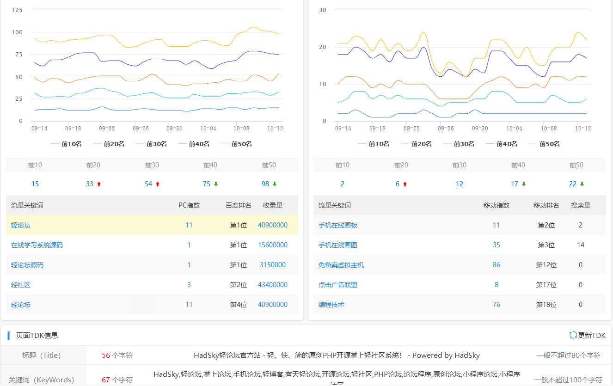Toggle 前50名 series in right chart legend
Image resolution: width=613 pixels, height=386 pixels.
point(544,144)
